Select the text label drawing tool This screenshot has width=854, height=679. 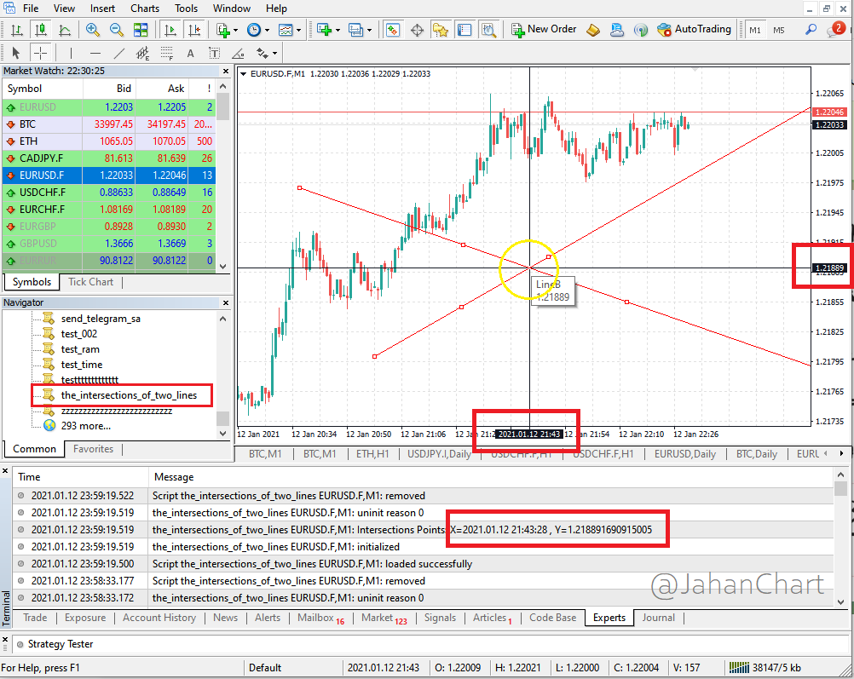point(215,53)
